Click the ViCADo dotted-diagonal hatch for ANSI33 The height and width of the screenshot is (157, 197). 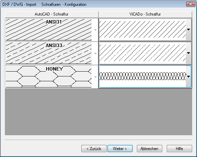[142, 53]
